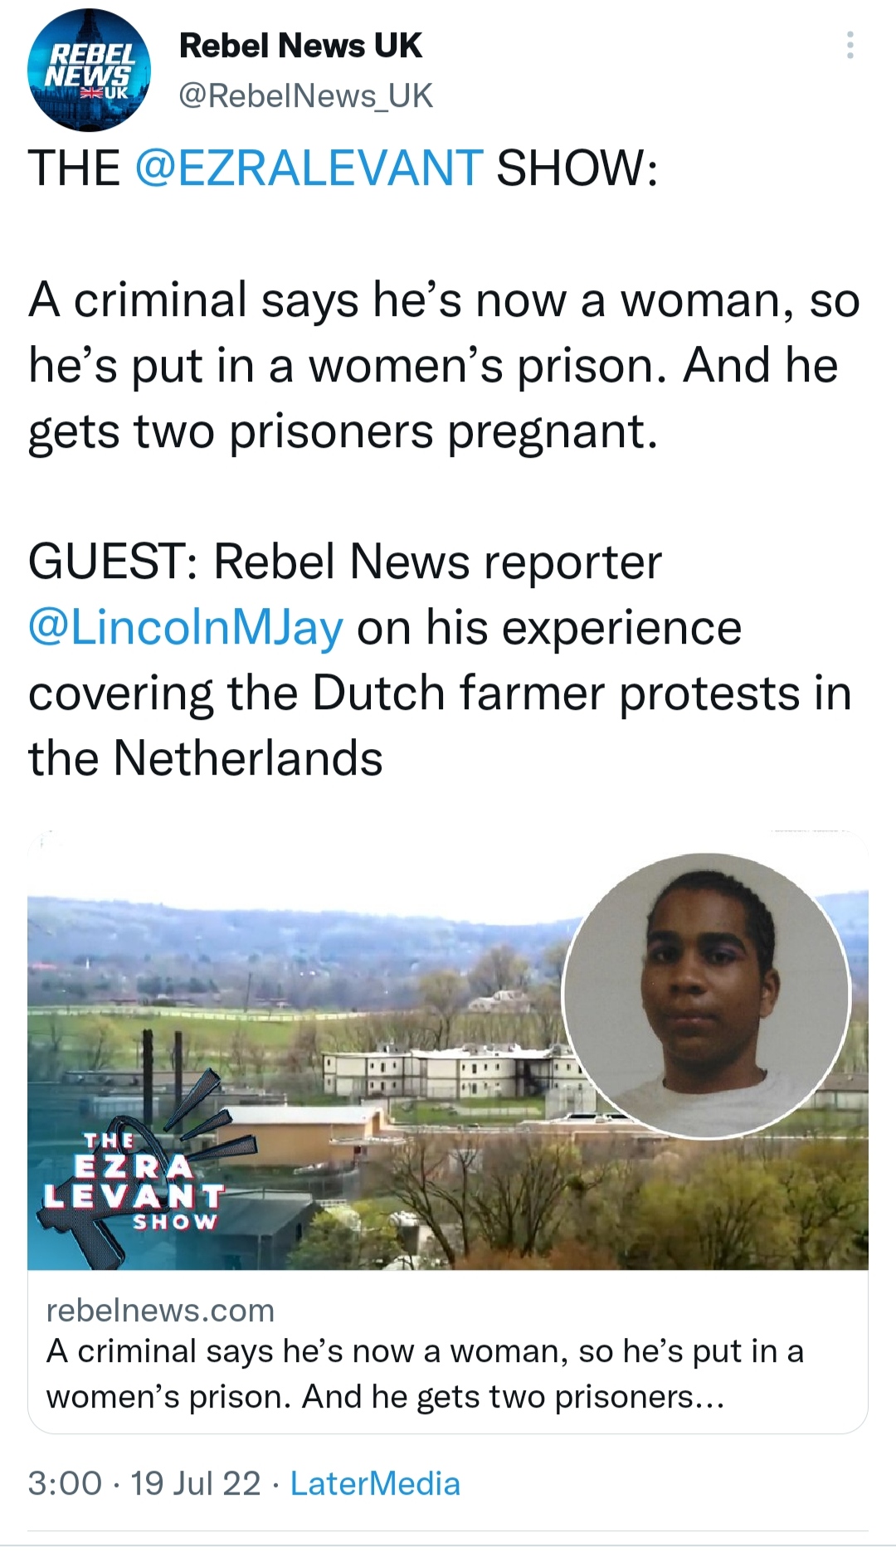Tap the circular portrait inset in the preview
This screenshot has height=1552, width=896.
707,995
